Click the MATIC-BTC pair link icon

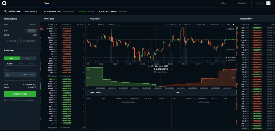click(5, 12)
